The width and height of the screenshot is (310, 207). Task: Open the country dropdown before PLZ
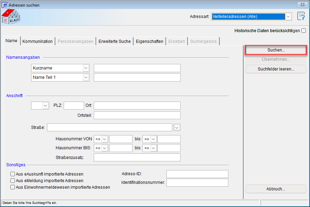coord(45,106)
